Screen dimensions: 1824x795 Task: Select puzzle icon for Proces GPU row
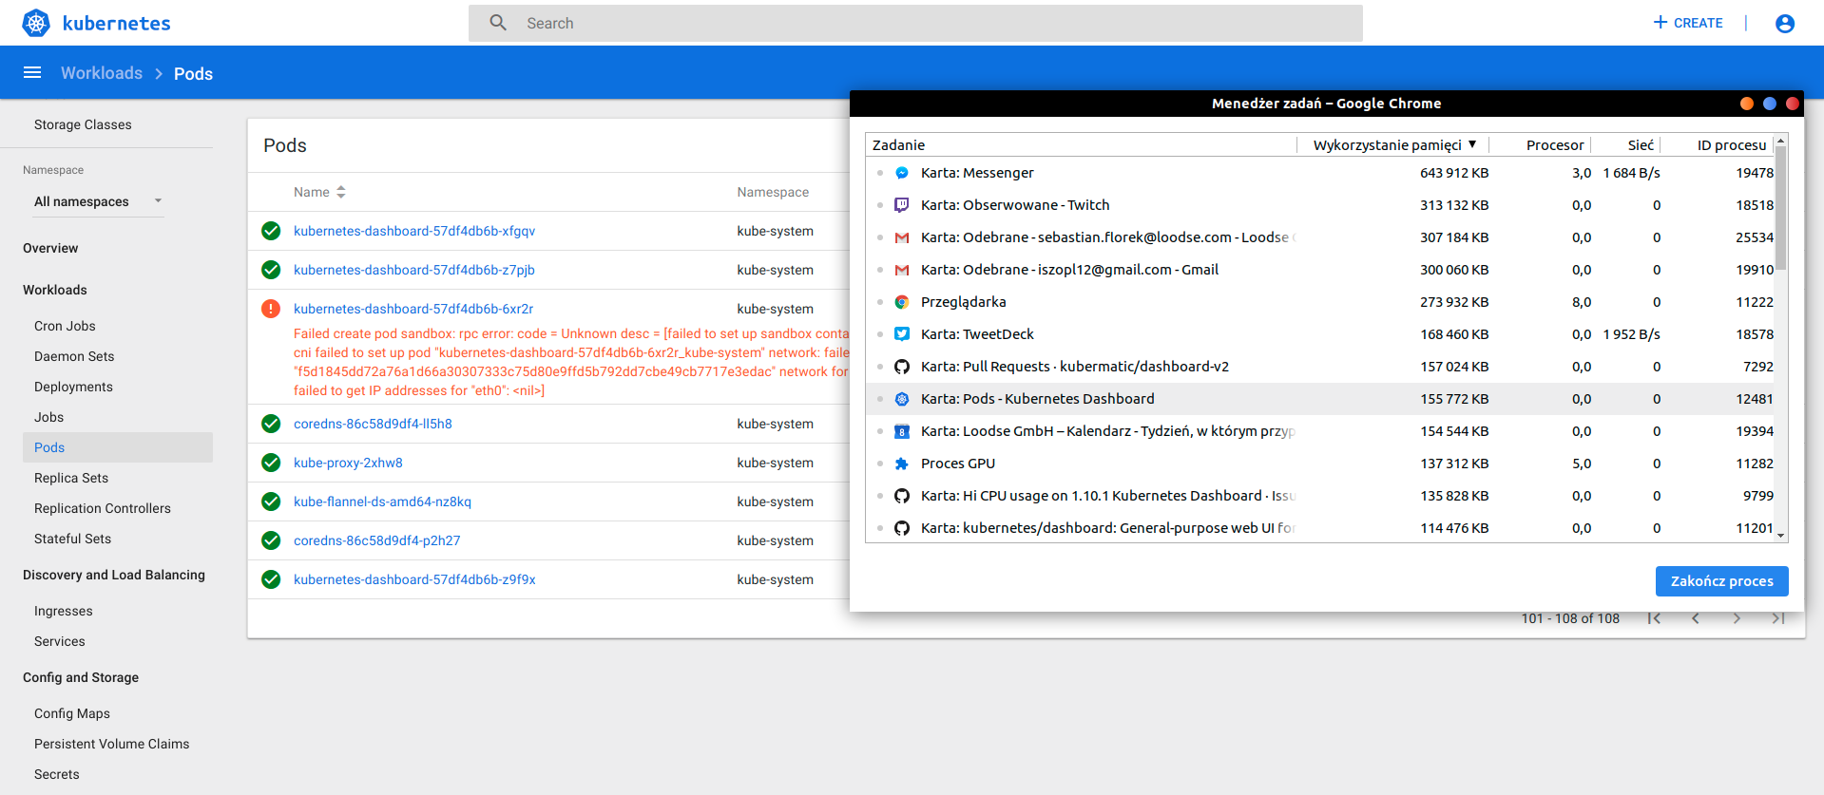click(x=902, y=464)
